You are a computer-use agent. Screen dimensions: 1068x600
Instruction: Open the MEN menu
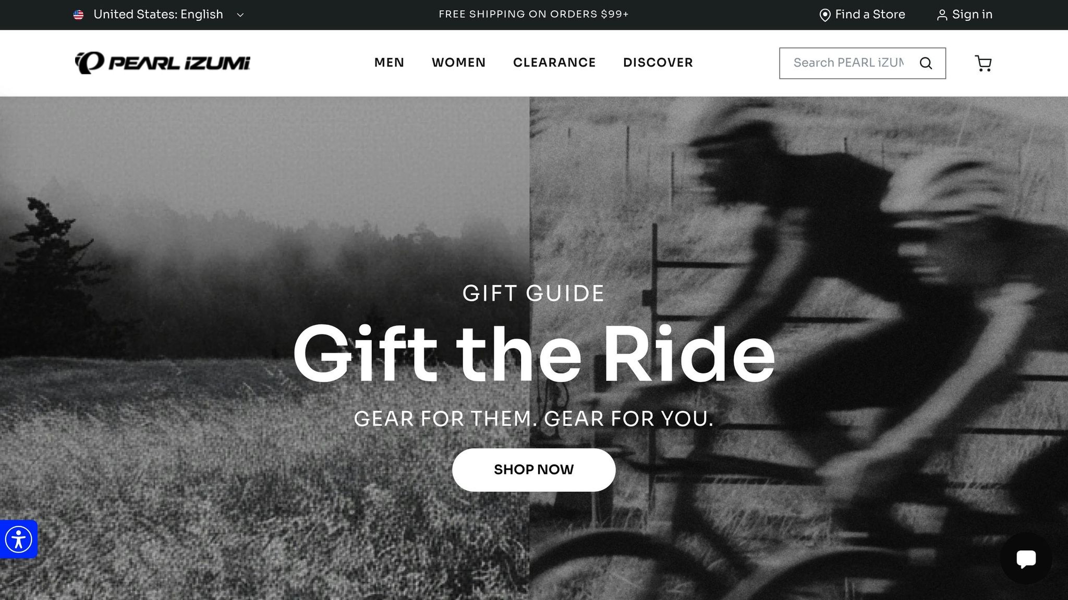pyautogui.click(x=389, y=63)
